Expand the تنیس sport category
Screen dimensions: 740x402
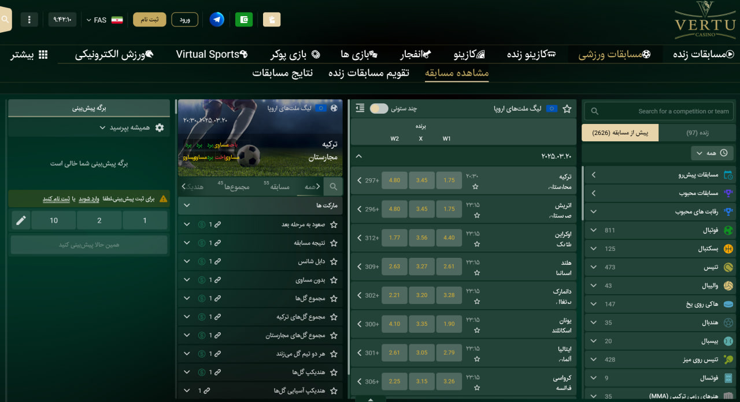(593, 268)
